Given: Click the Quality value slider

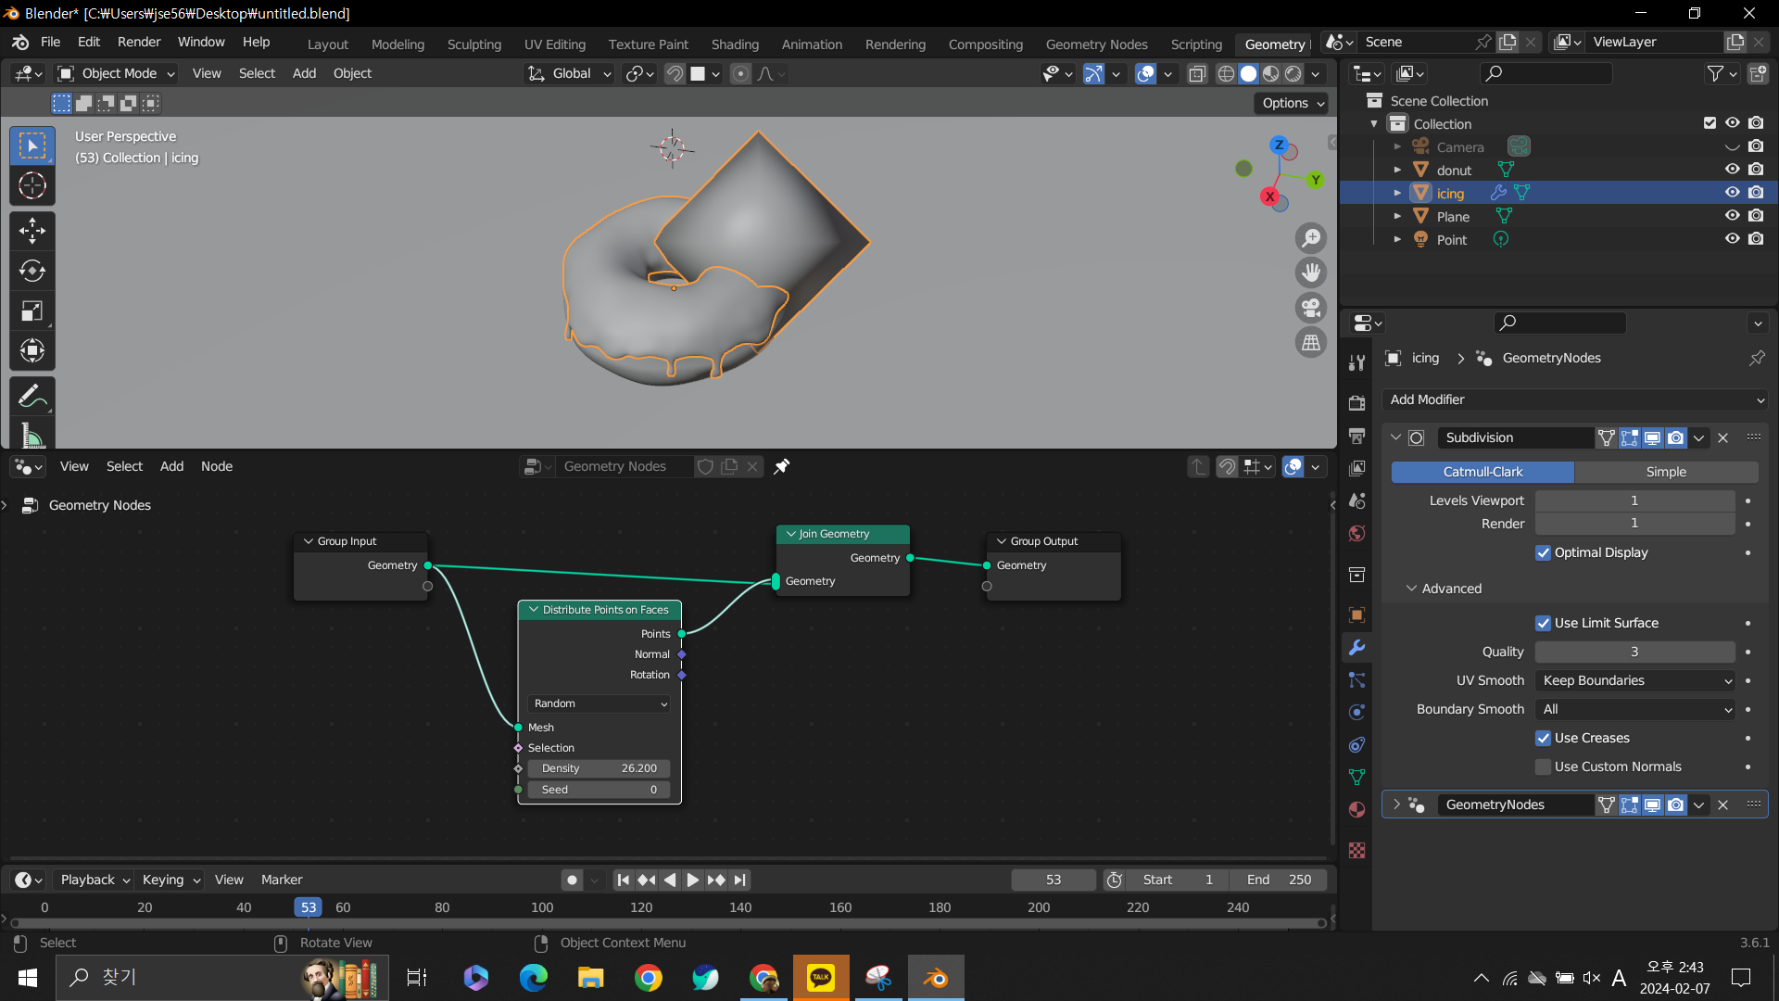Looking at the screenshot, I should click(1635, 652).
